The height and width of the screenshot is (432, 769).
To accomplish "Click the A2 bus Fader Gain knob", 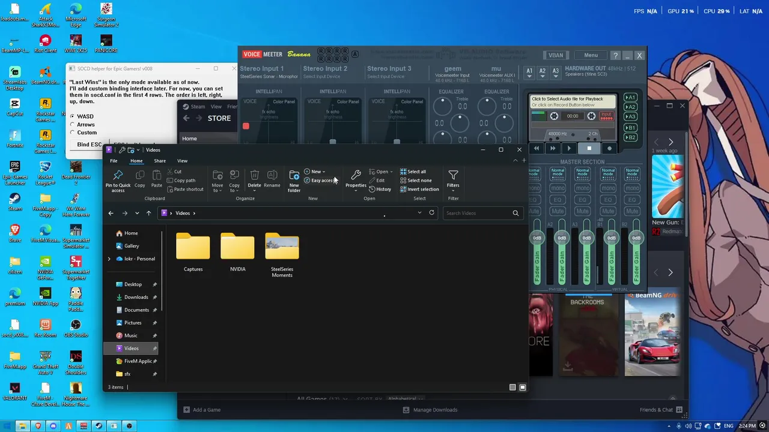I will (x=562, y=238).
